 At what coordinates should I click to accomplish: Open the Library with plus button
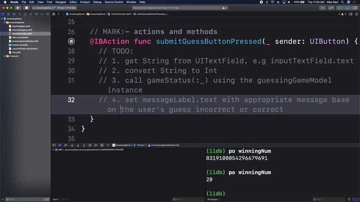(322, 8)
